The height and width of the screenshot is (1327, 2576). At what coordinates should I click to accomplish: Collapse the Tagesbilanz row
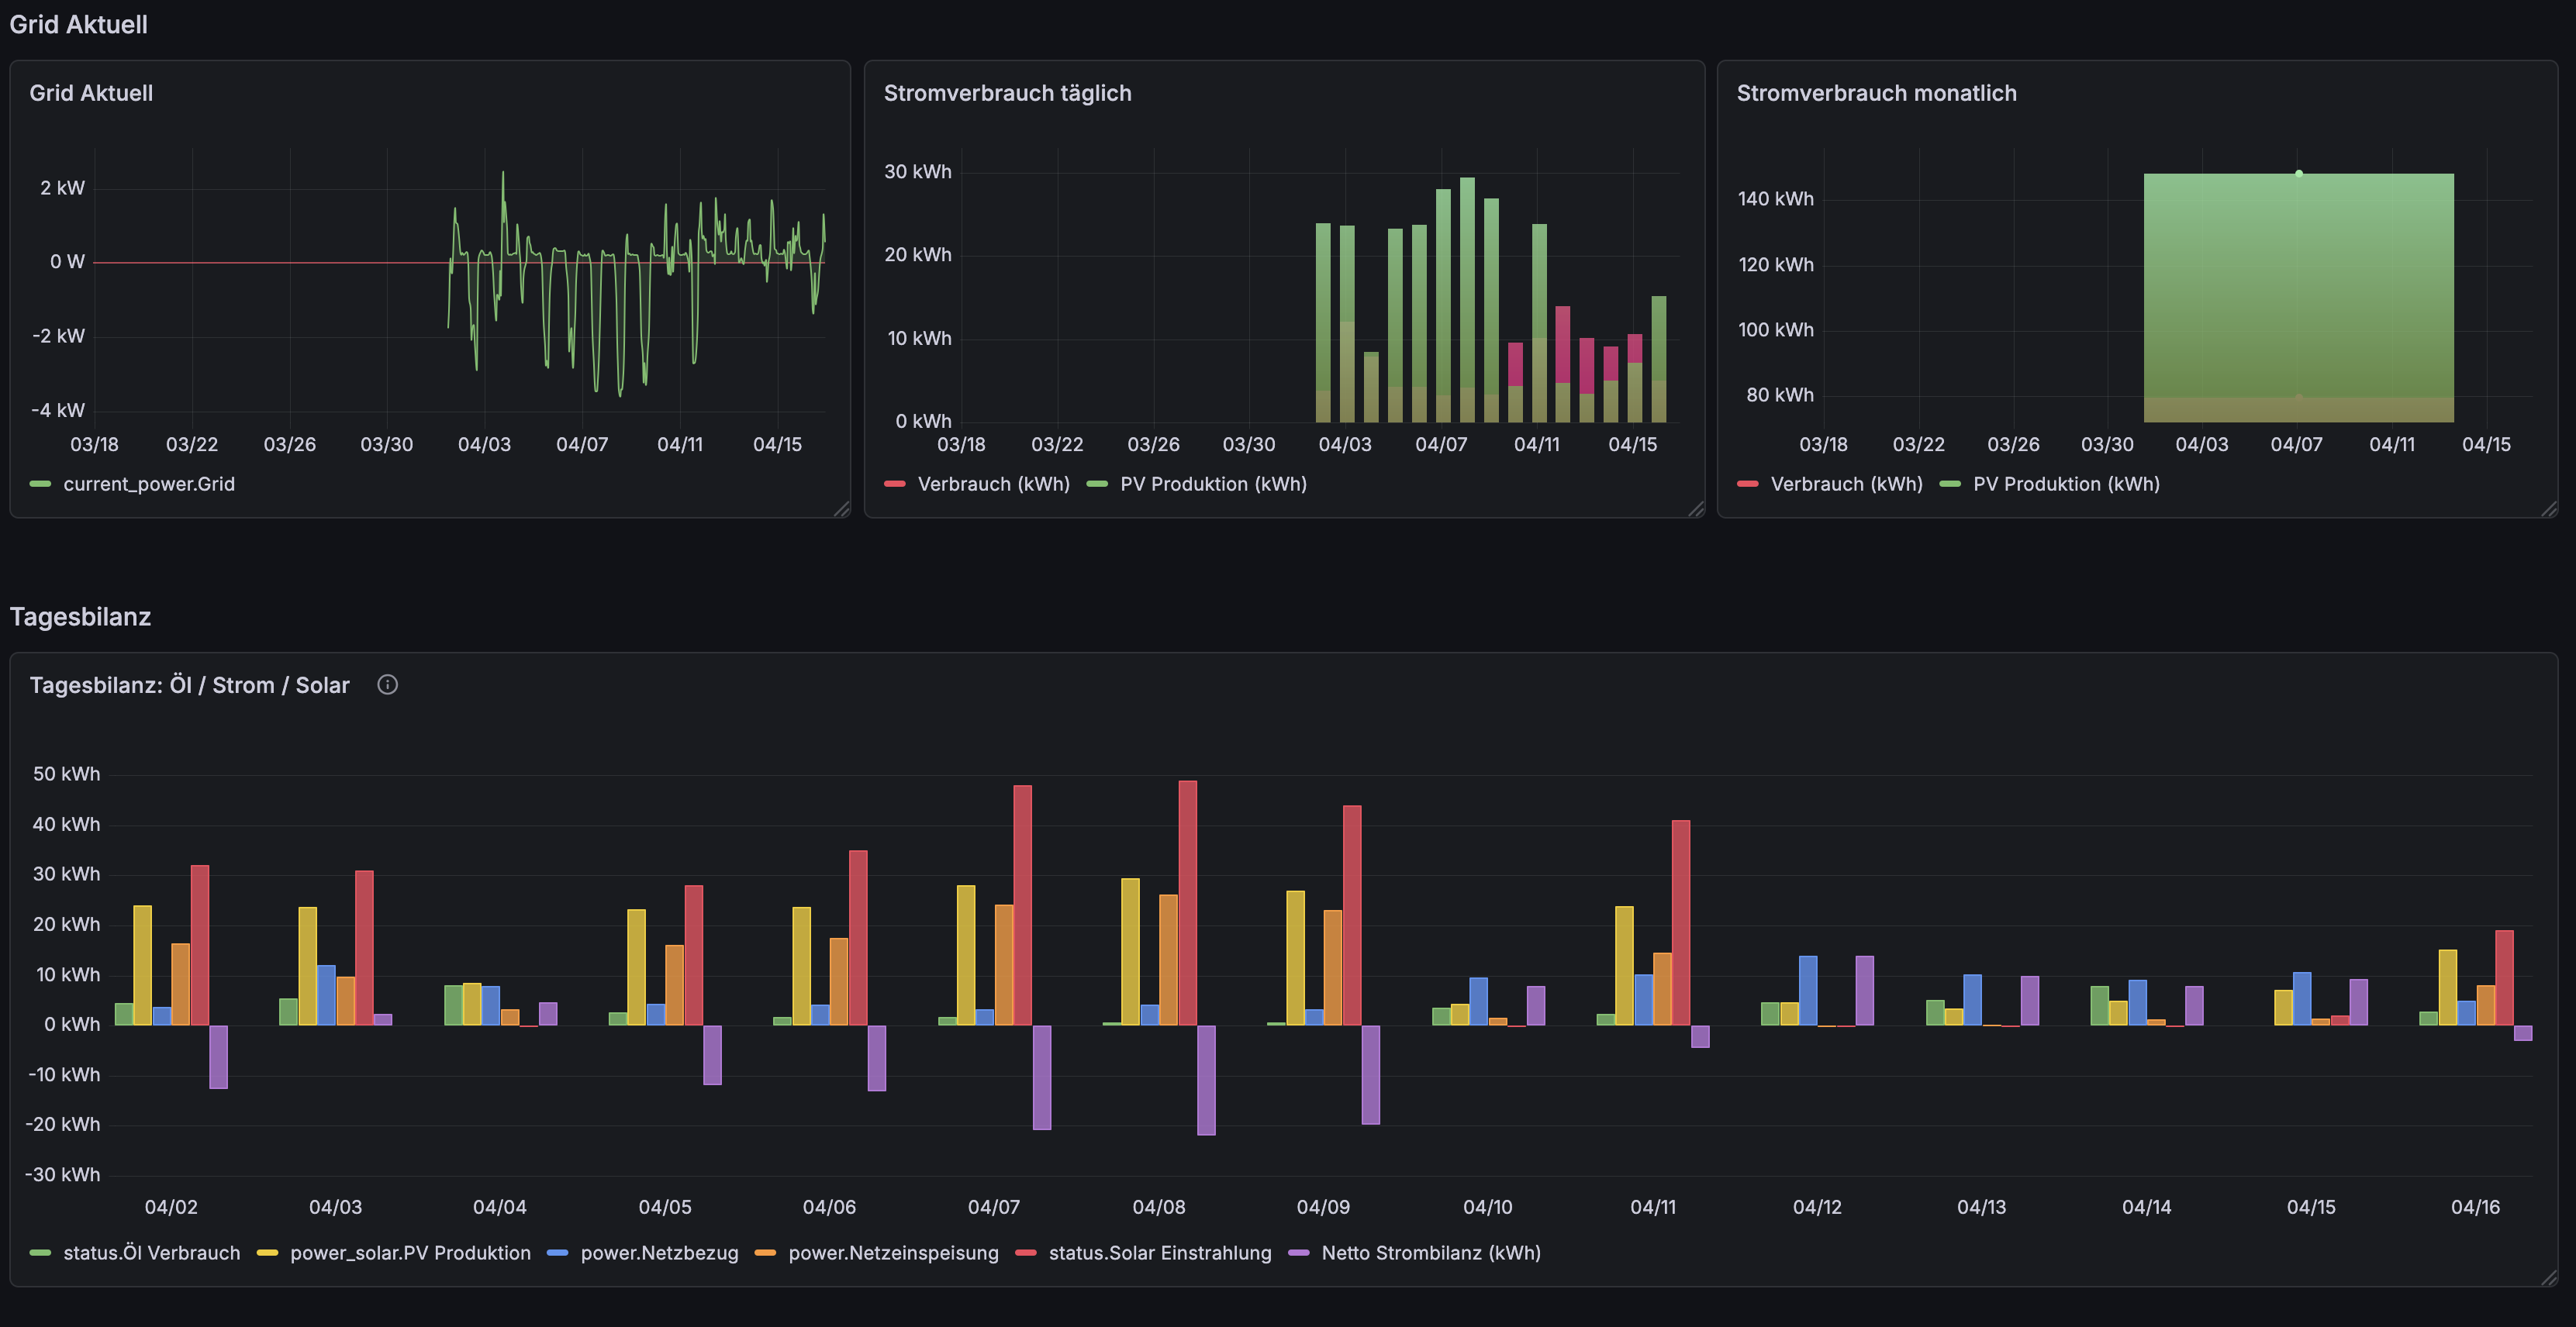[80, 616]
